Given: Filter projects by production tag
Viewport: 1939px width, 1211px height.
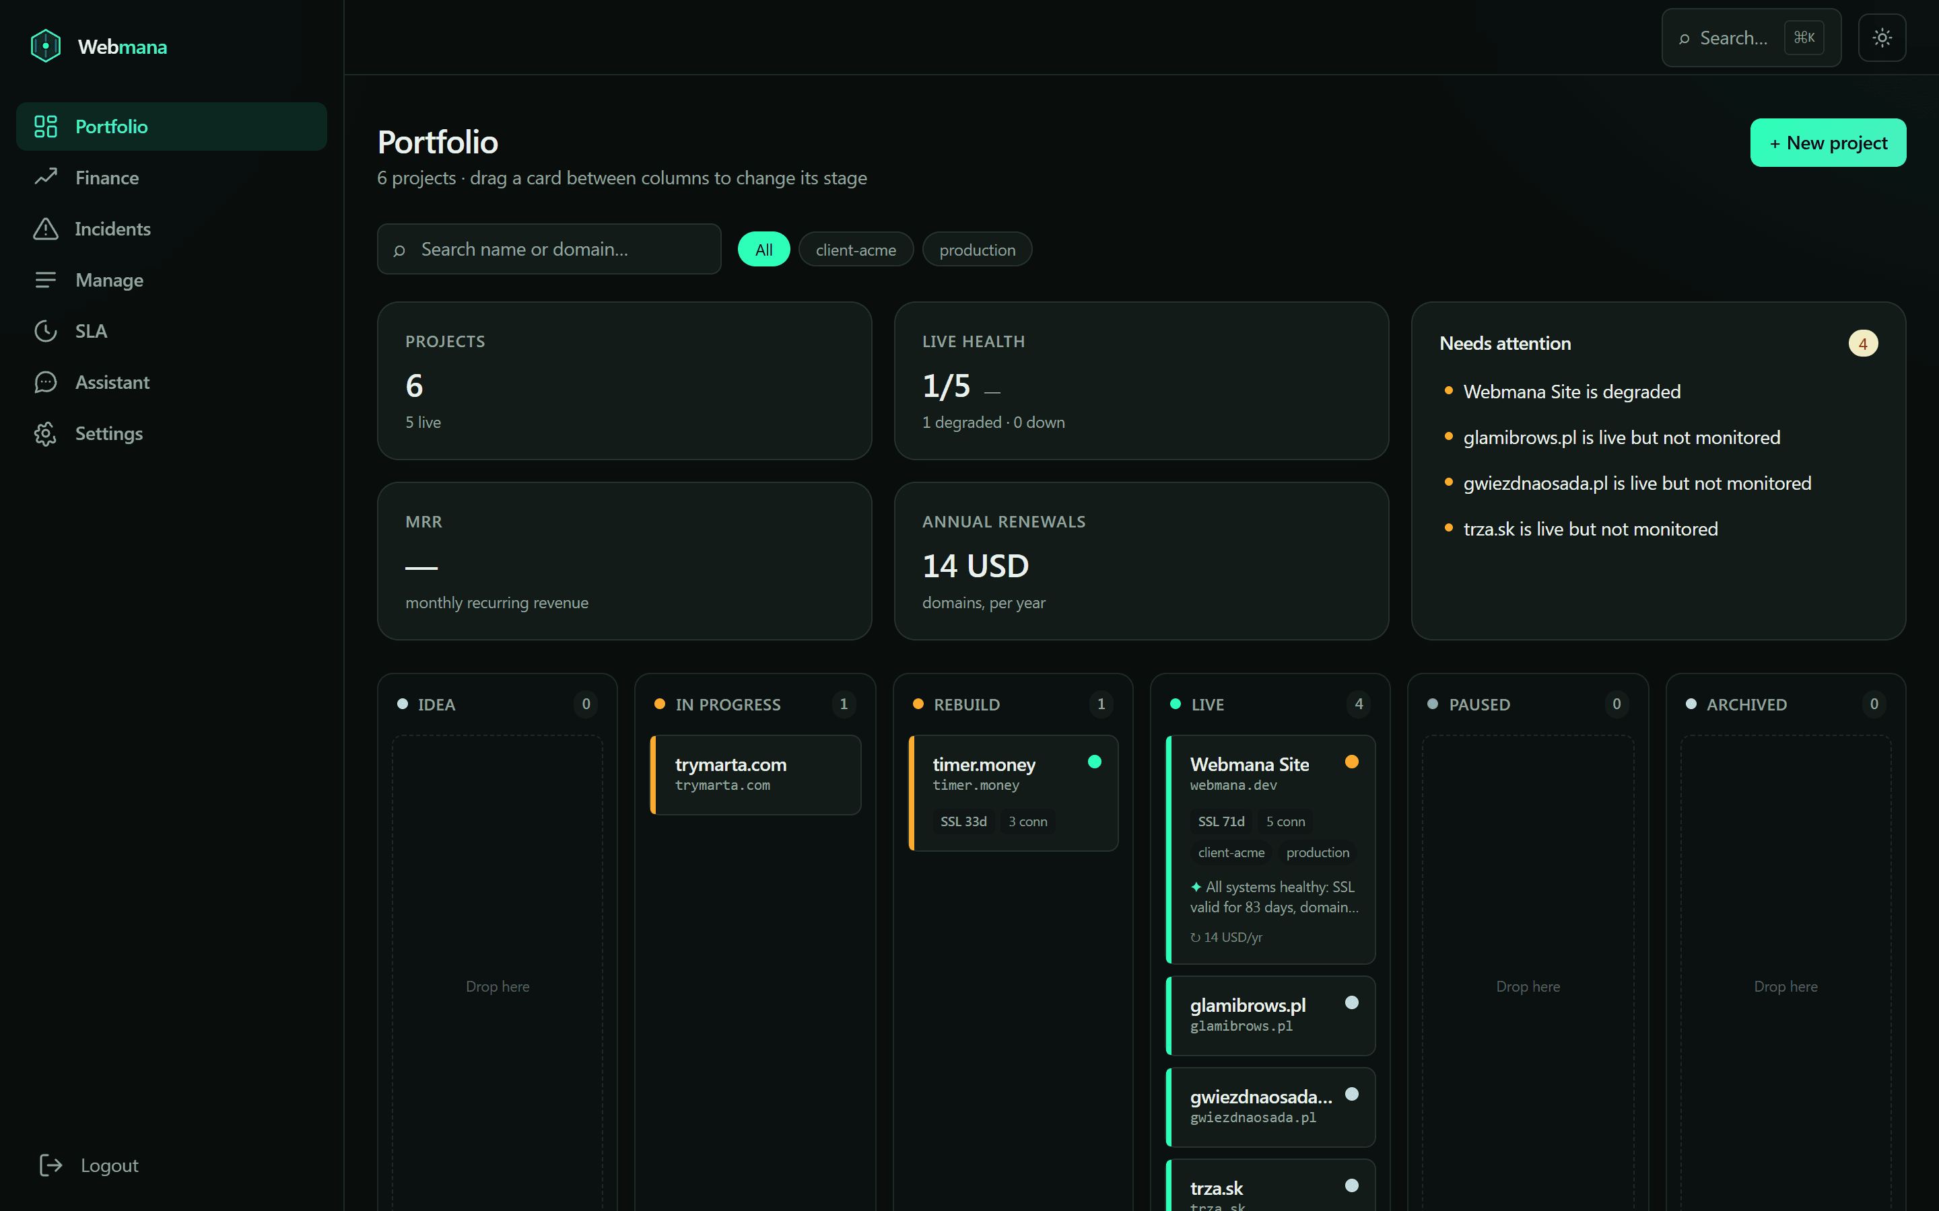Looking at the screenshot, I should [977, 249].
